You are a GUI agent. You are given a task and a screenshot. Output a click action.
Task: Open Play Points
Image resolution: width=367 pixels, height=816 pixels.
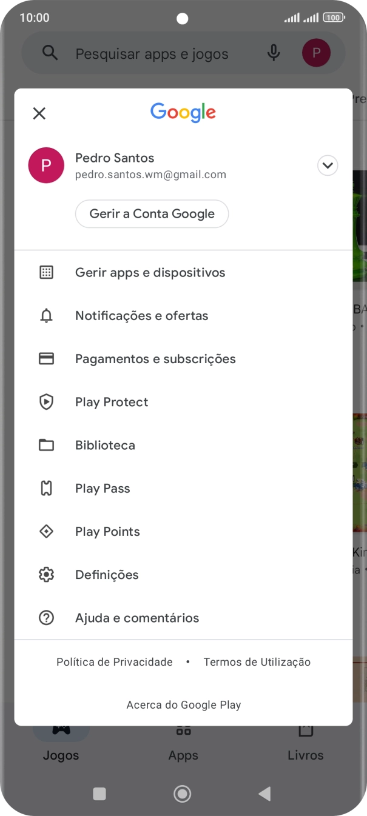(x=107, y=531)
